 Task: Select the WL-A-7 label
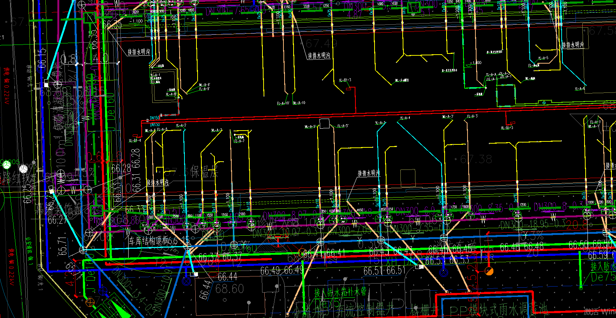tap(217, 131)
